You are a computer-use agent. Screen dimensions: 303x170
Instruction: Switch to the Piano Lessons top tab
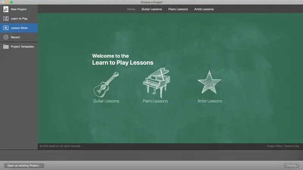[x=178, y=9]
